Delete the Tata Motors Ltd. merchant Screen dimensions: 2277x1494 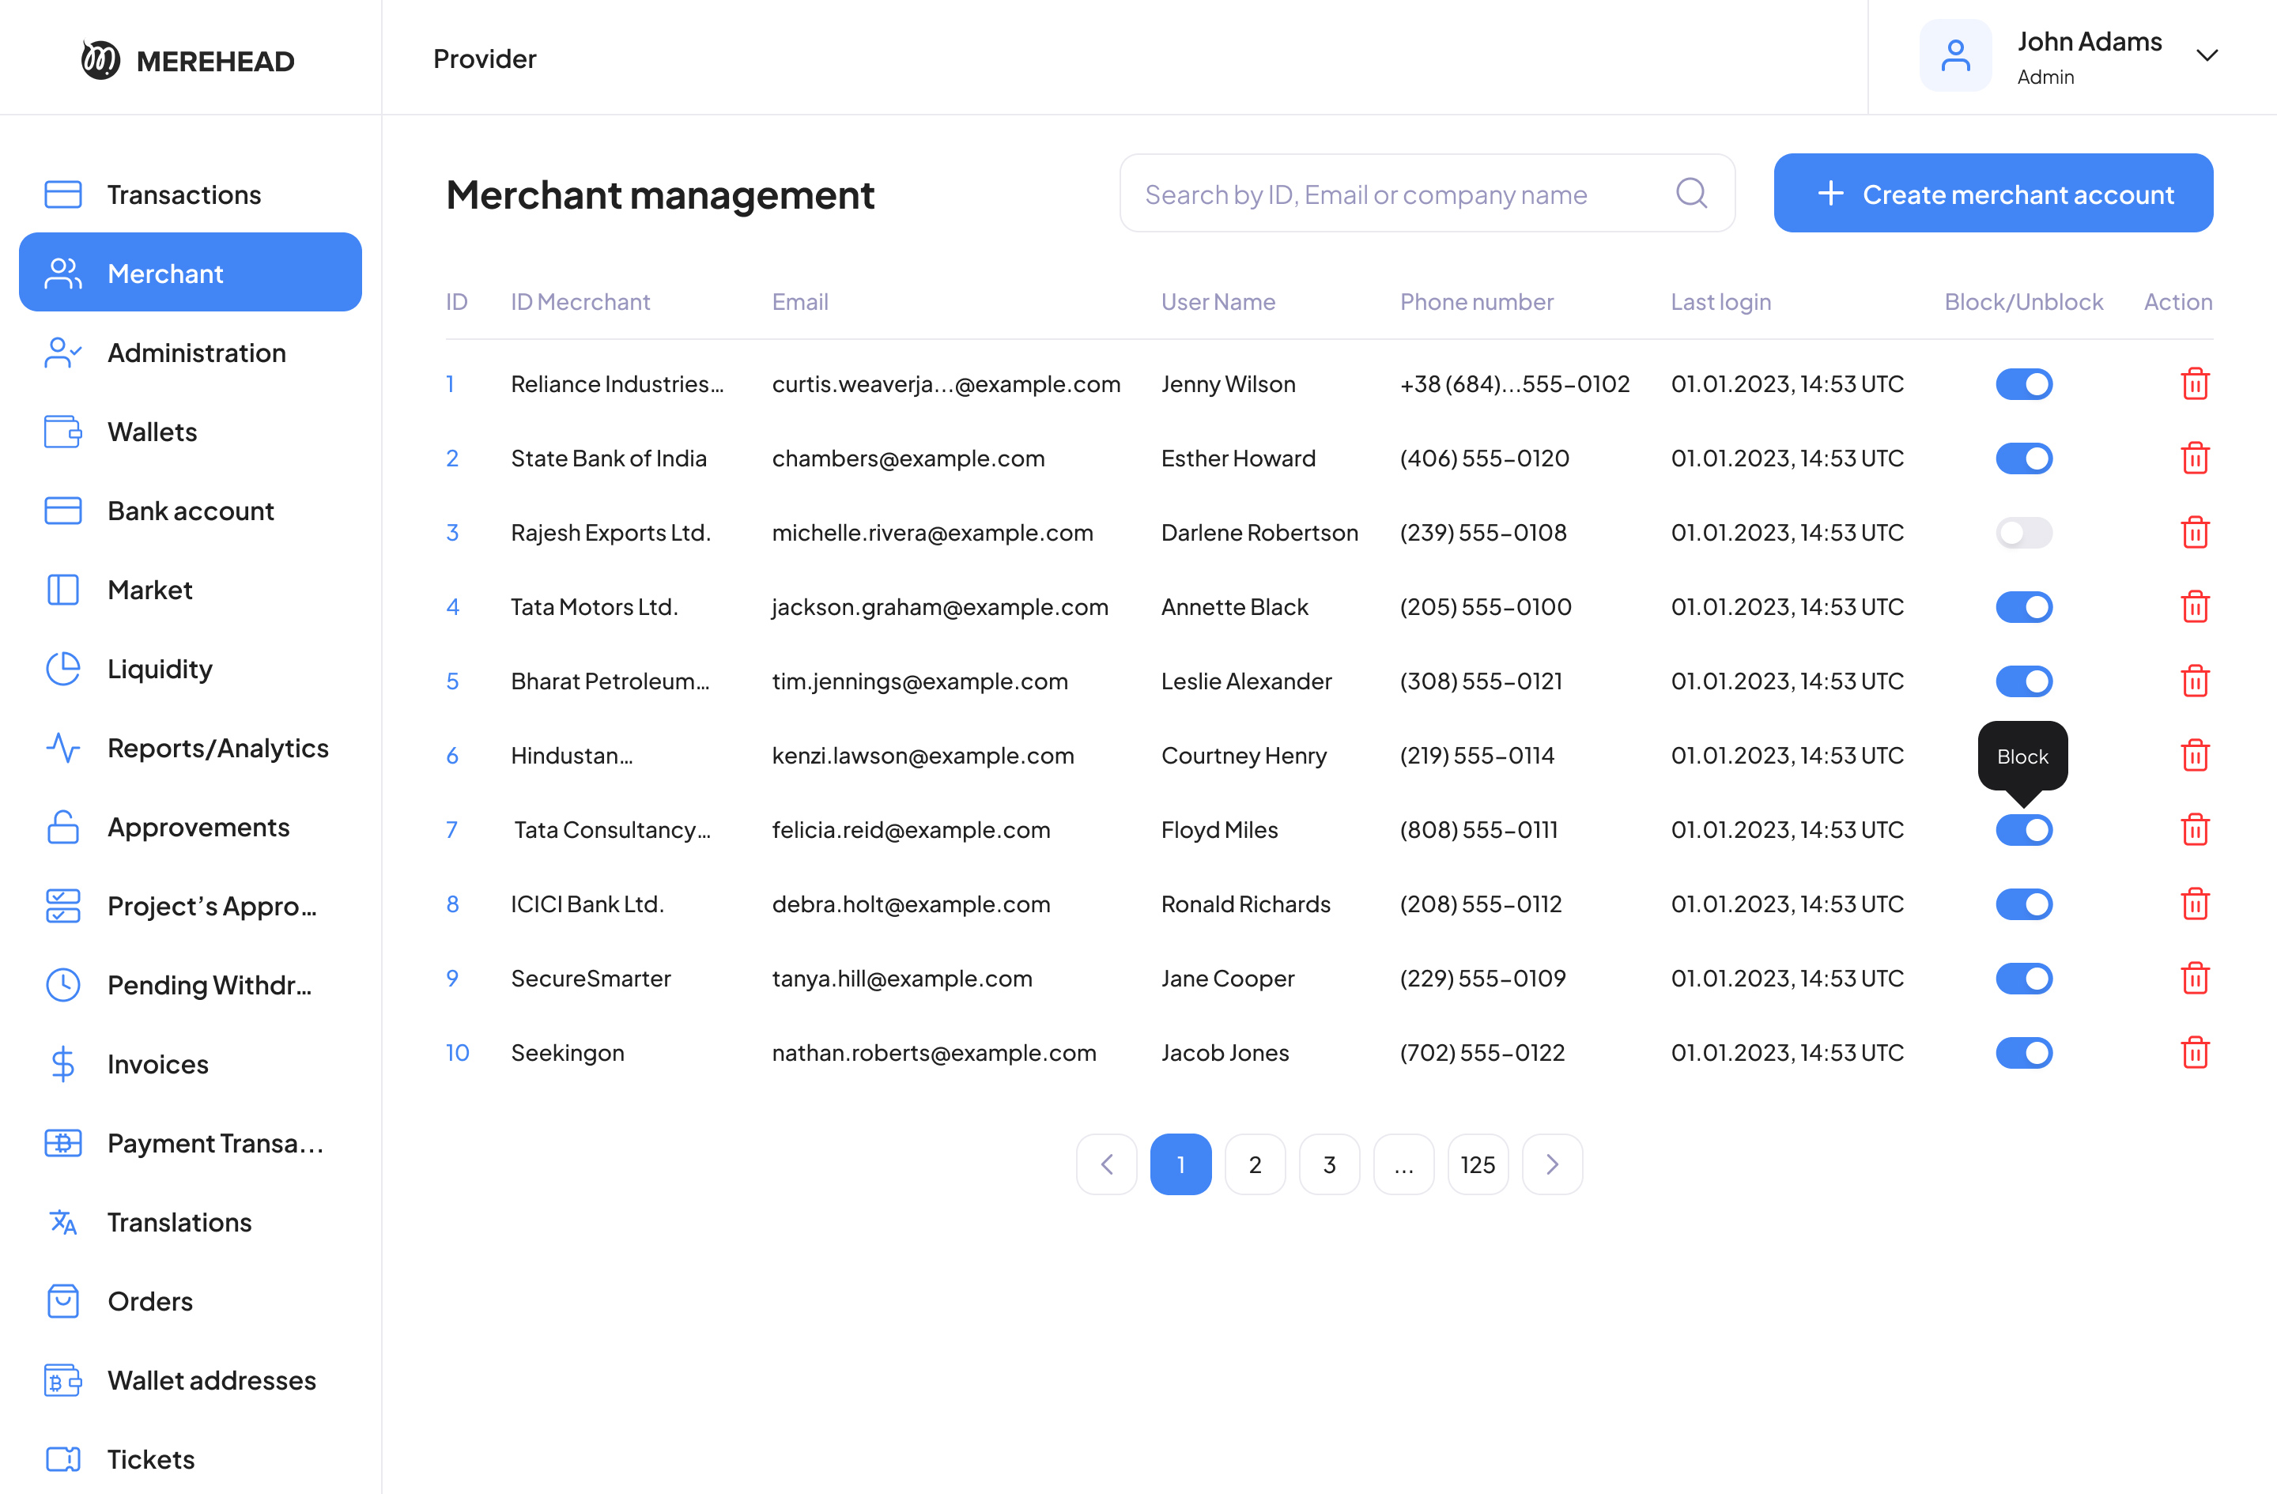click(2194, 606)
